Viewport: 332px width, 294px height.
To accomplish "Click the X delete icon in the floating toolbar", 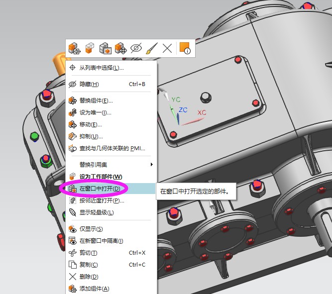I will pyautogui.click(x=167, y=48).
